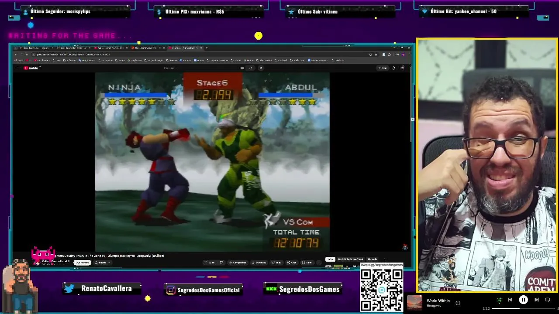Screen dimensions: 559x314
Task: Select the Nintendo filter chip
Action: click(372, 259)
